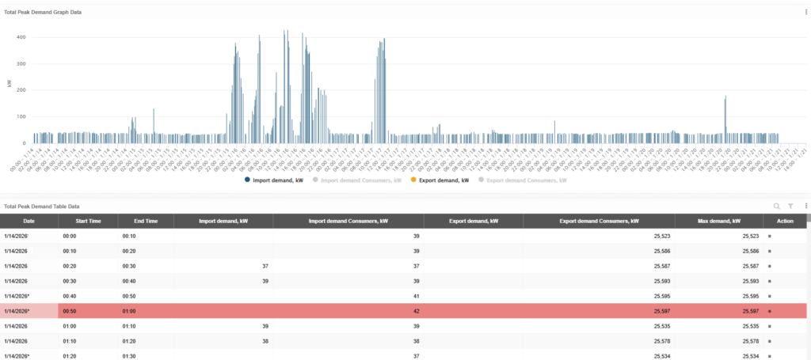Select Start Time cell 01:10
This screenshot has width=811, height=360.
point(89,341)
